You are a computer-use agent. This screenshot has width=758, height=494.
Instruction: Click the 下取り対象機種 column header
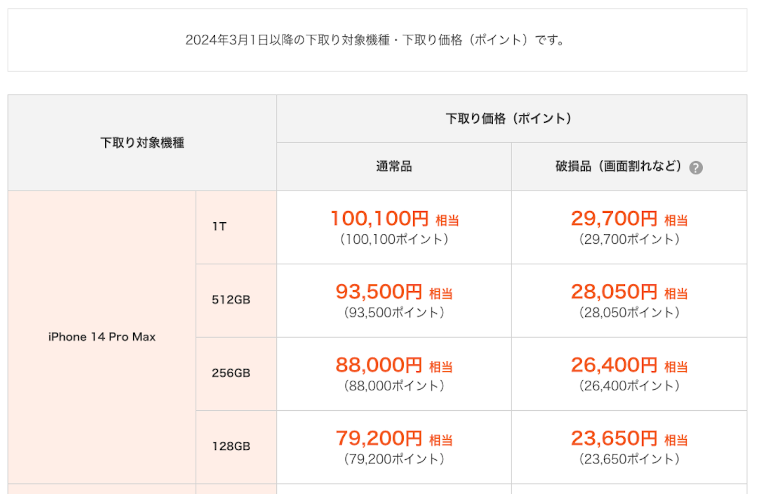click(x=142, y=143)
